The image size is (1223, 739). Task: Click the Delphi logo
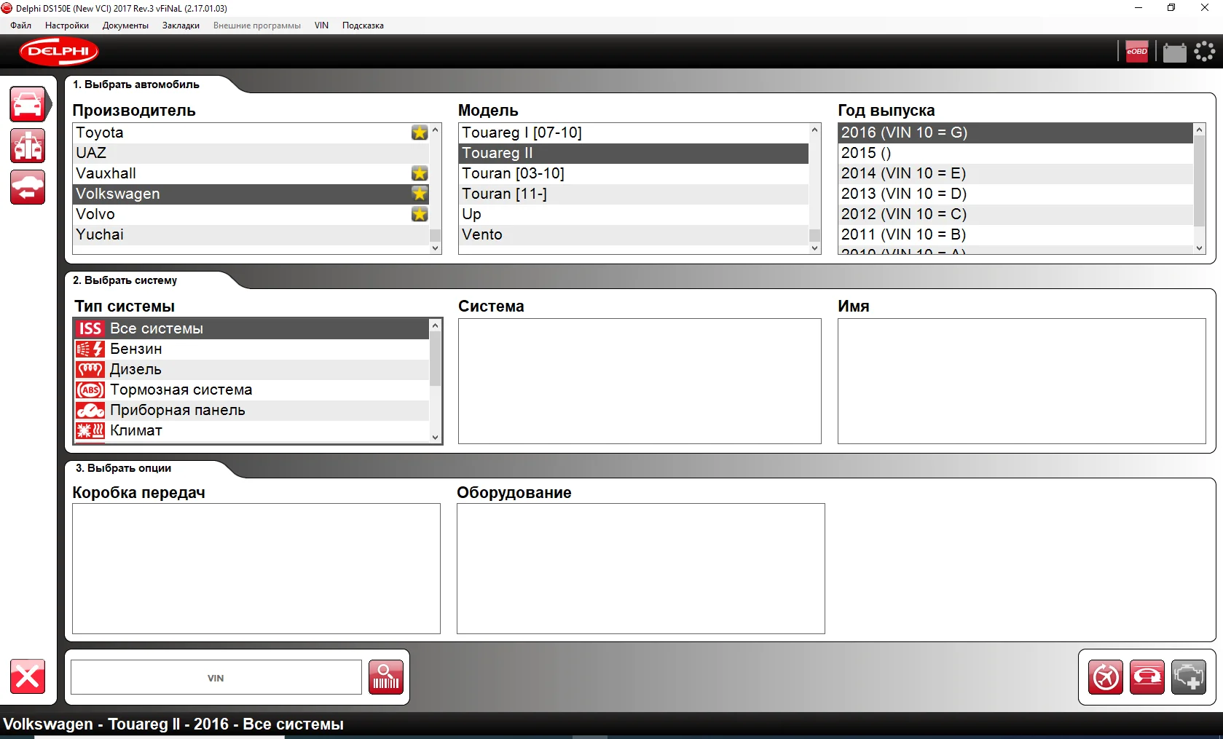click(x=59, y=52)
